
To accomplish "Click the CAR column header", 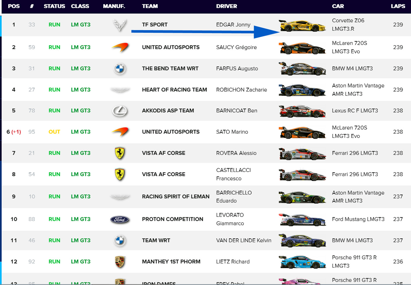I will tap(338, 6).
